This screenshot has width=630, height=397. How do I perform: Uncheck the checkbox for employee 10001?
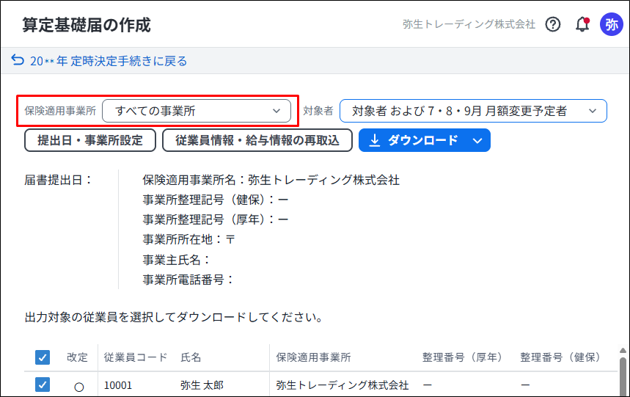43,385
